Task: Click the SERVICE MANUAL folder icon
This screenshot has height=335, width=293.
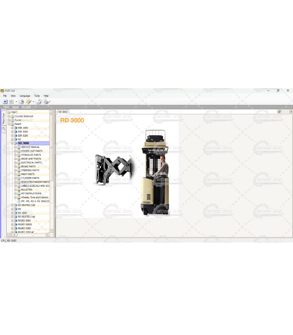Action: coord(18,147)
